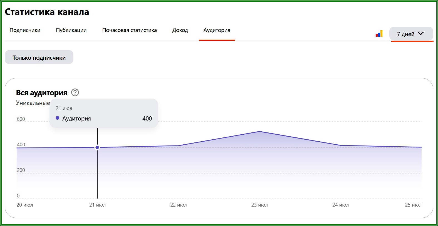Open the help question mark icon

[75, 92]
